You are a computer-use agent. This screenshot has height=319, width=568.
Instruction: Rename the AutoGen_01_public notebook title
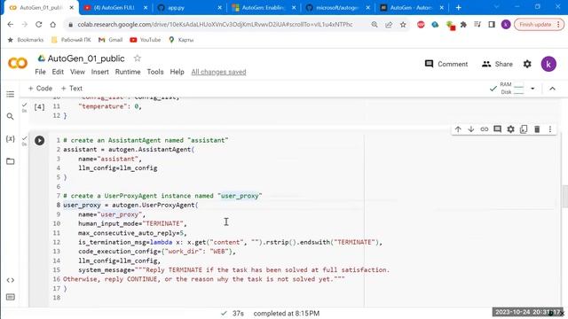(x=86, y=58)
